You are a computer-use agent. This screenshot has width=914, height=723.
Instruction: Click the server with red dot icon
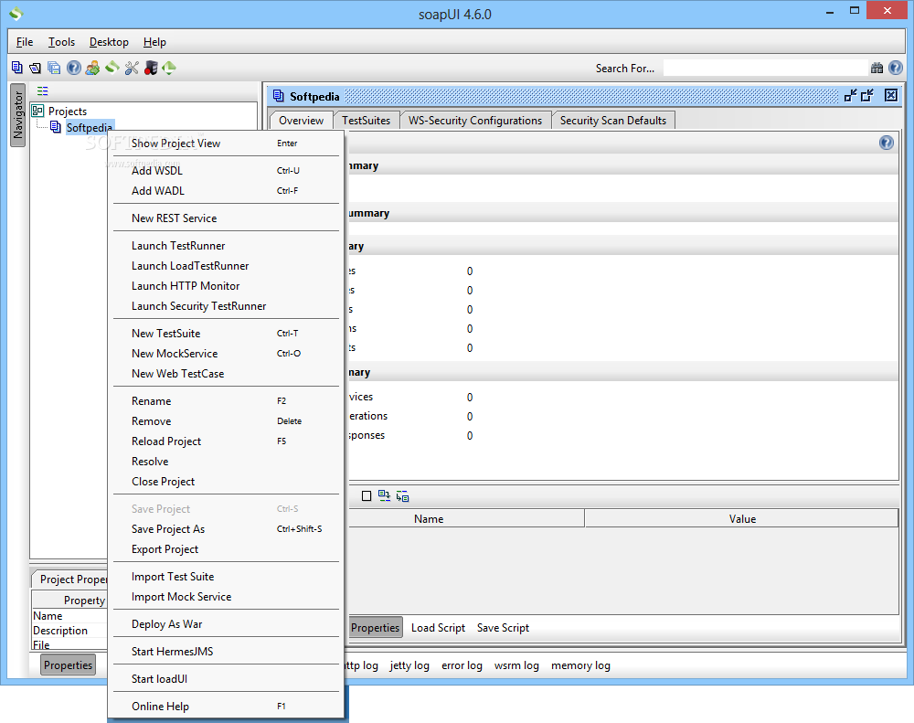(x=151, y=69)
